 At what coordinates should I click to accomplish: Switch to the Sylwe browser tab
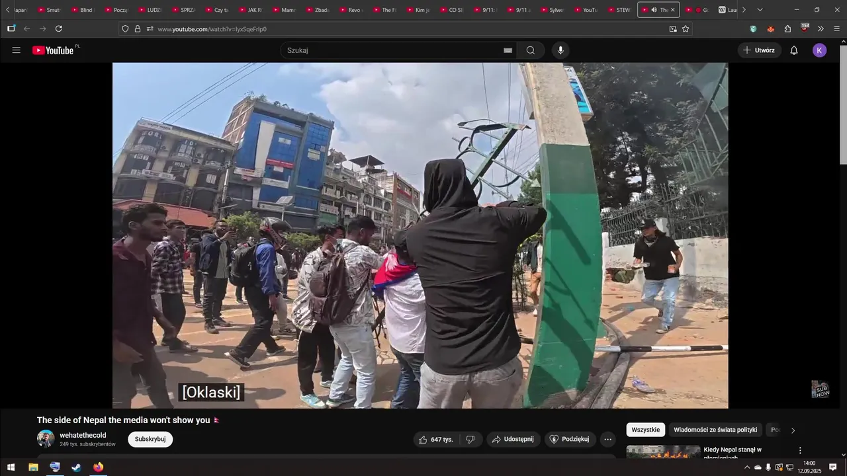[x=553, y=10]
